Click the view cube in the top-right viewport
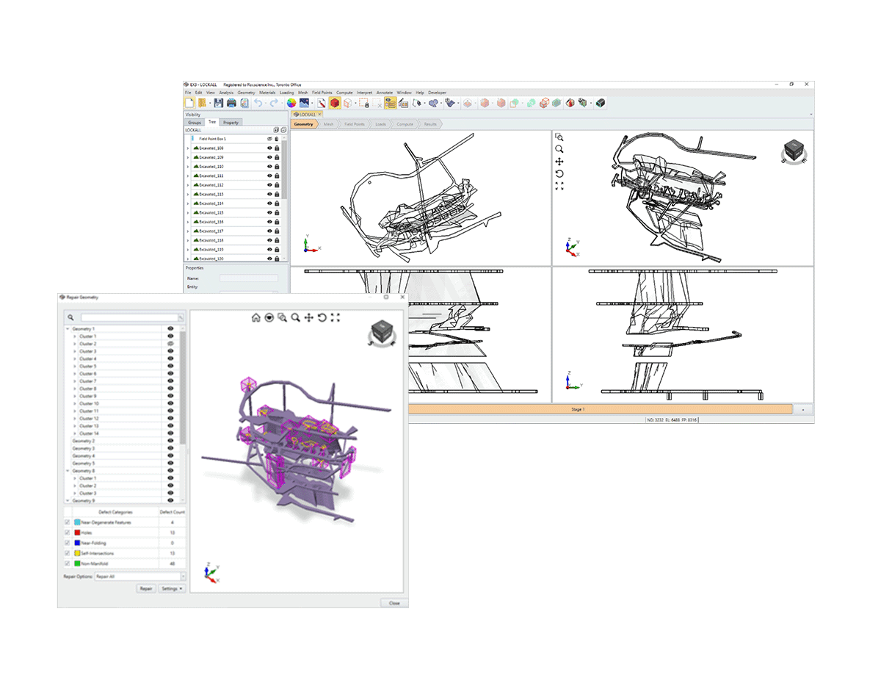This screenshot has height=689, width=881. 793,151
